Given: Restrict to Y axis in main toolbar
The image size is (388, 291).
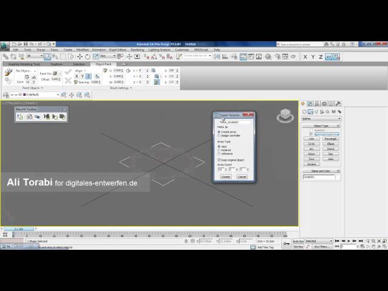Looking at the screenshot, I should click(313, 57).
